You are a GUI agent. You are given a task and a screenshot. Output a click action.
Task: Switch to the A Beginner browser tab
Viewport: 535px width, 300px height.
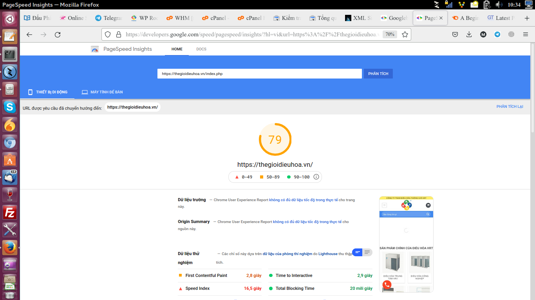click(x=465, y=18)
